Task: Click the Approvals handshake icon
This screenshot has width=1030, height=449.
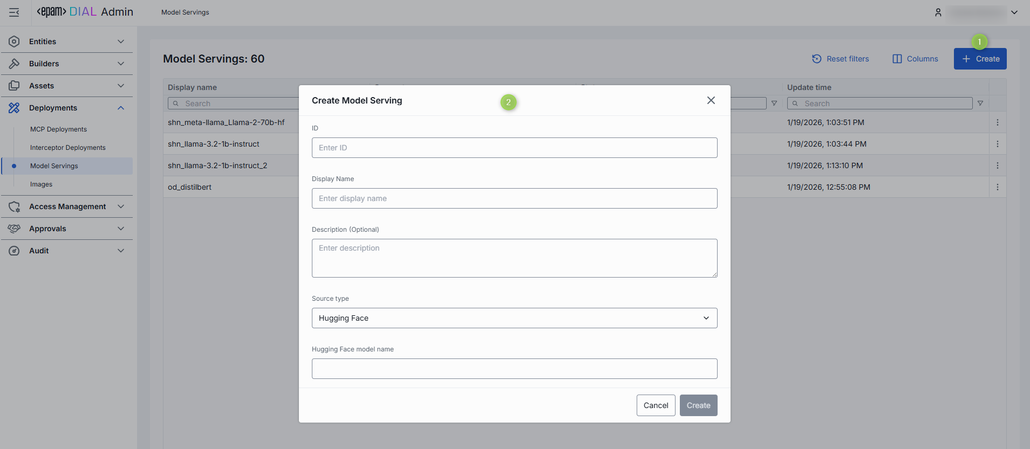Action: (x=14, y=229)
